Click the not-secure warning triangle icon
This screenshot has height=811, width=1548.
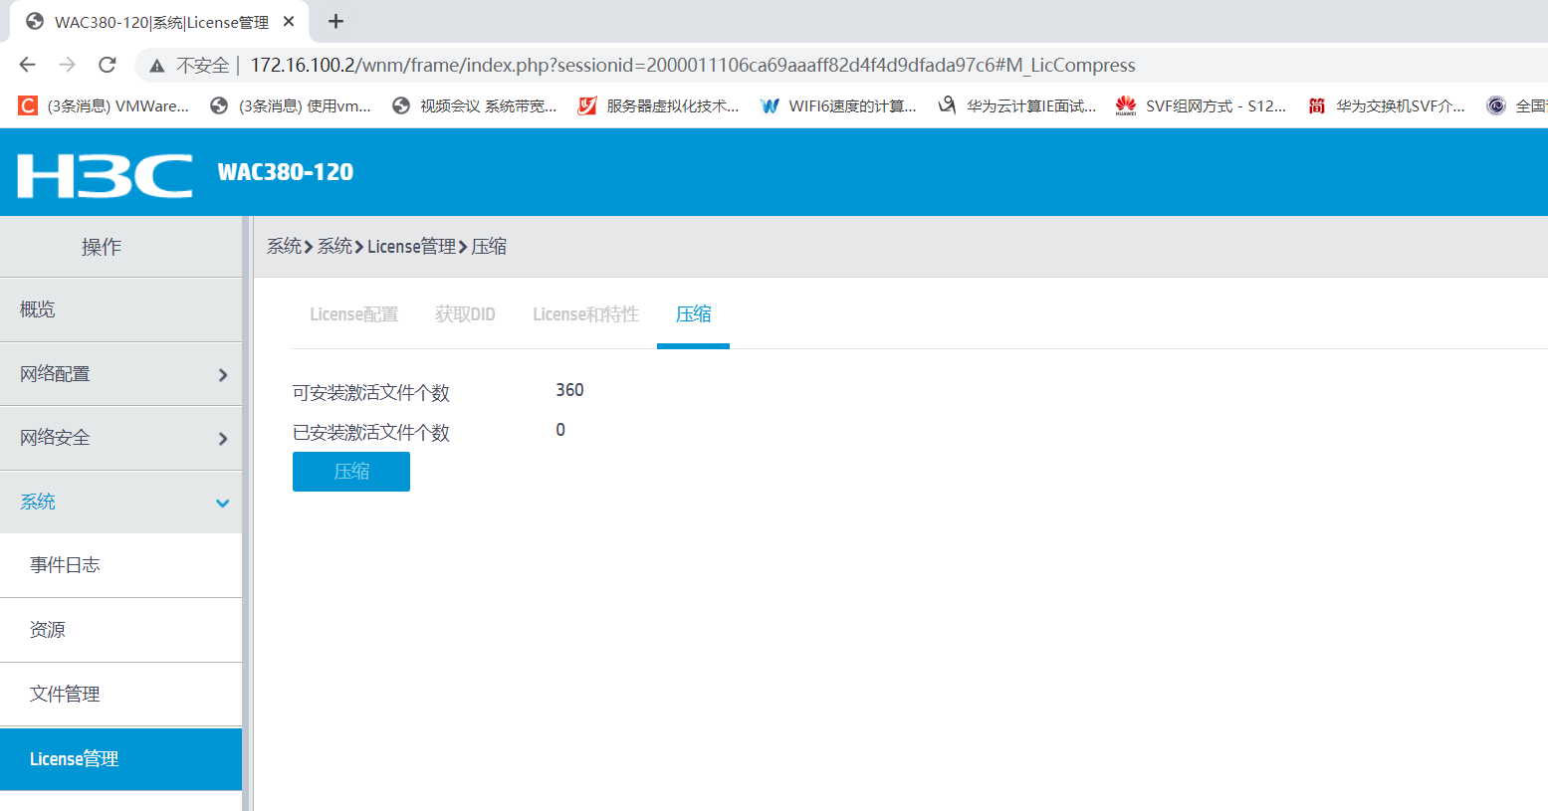[156, 66]
